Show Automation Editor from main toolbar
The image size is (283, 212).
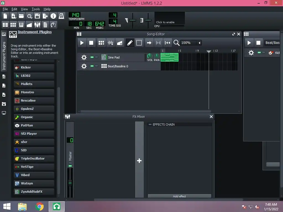pos(29,25)
